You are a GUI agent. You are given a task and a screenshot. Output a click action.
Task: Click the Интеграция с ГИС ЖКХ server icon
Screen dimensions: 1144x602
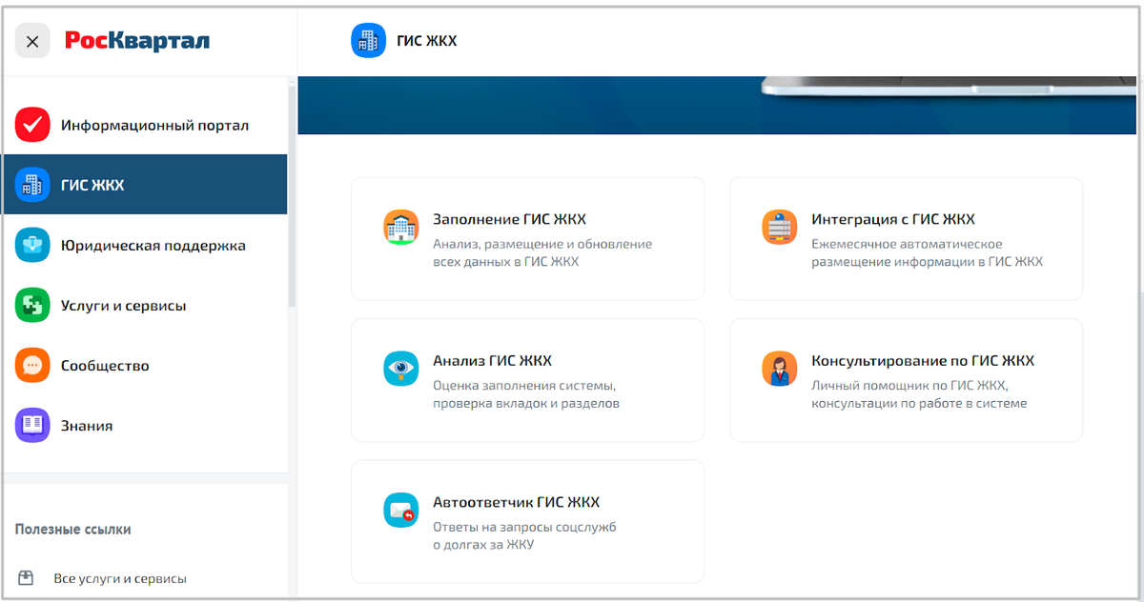point(780,228)
